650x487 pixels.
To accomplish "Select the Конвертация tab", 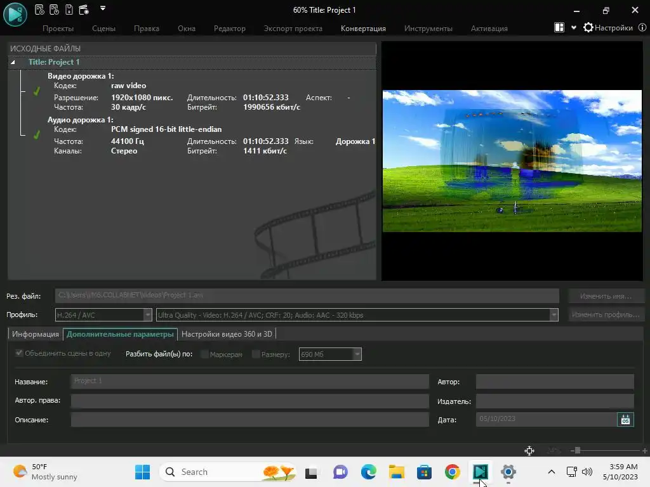I will coord(363,28).
